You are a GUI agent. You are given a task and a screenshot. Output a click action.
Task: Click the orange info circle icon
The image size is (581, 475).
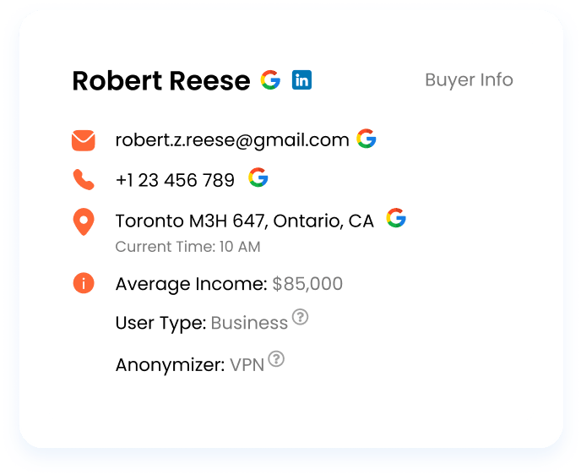click(x=83, y=283)
